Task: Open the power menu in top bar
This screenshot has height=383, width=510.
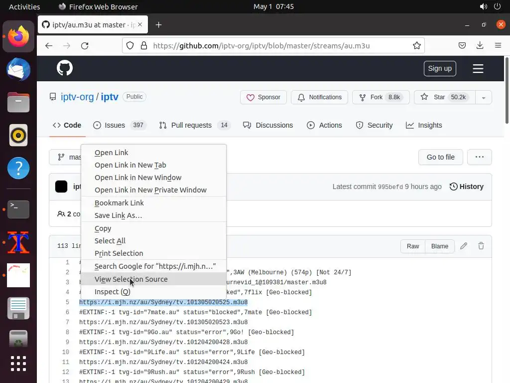Action: [x=498, y=6]
